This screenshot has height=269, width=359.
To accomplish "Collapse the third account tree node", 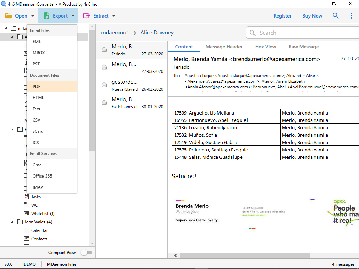I will point(12,130).
